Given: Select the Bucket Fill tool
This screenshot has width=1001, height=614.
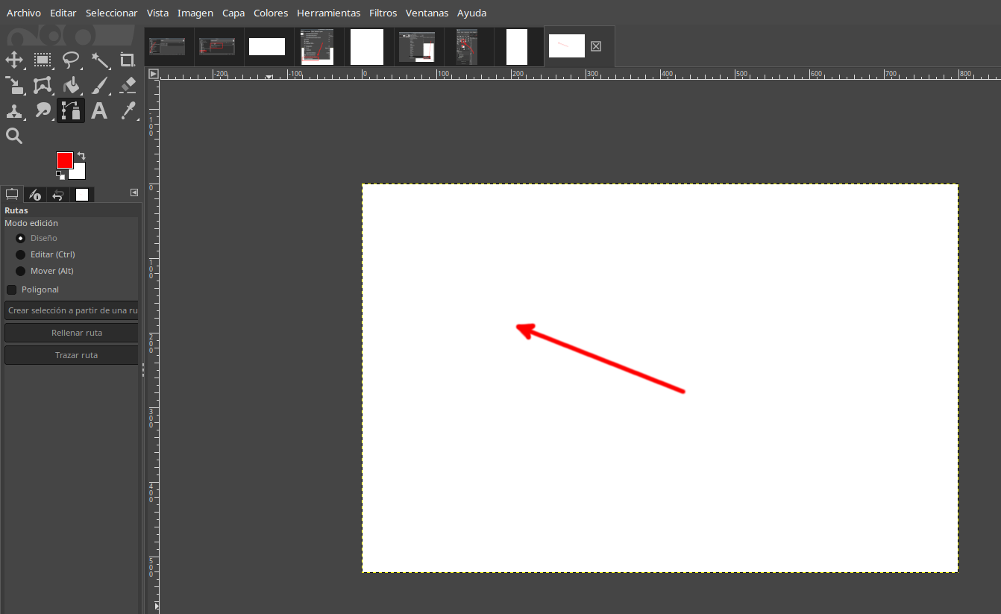Looking at the screenshot, I should click(71, 86).
